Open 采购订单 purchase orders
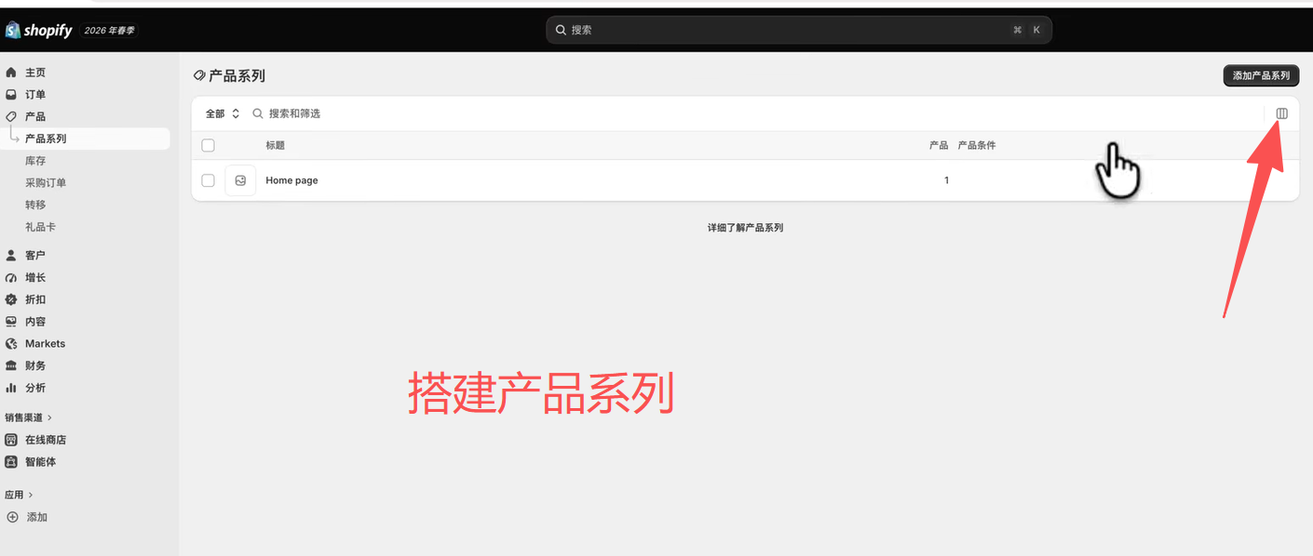 coord(46,183)
